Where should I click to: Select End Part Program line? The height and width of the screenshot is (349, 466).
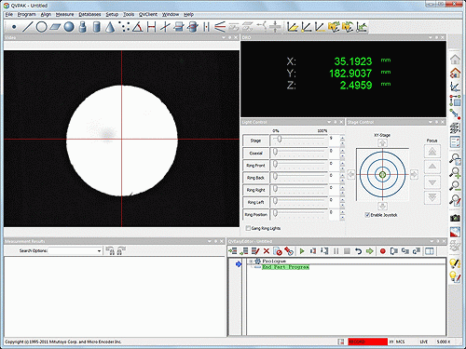point(285,267)
